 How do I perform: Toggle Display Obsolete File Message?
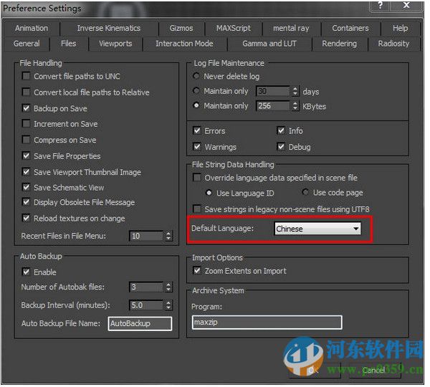tap(26, 202)
